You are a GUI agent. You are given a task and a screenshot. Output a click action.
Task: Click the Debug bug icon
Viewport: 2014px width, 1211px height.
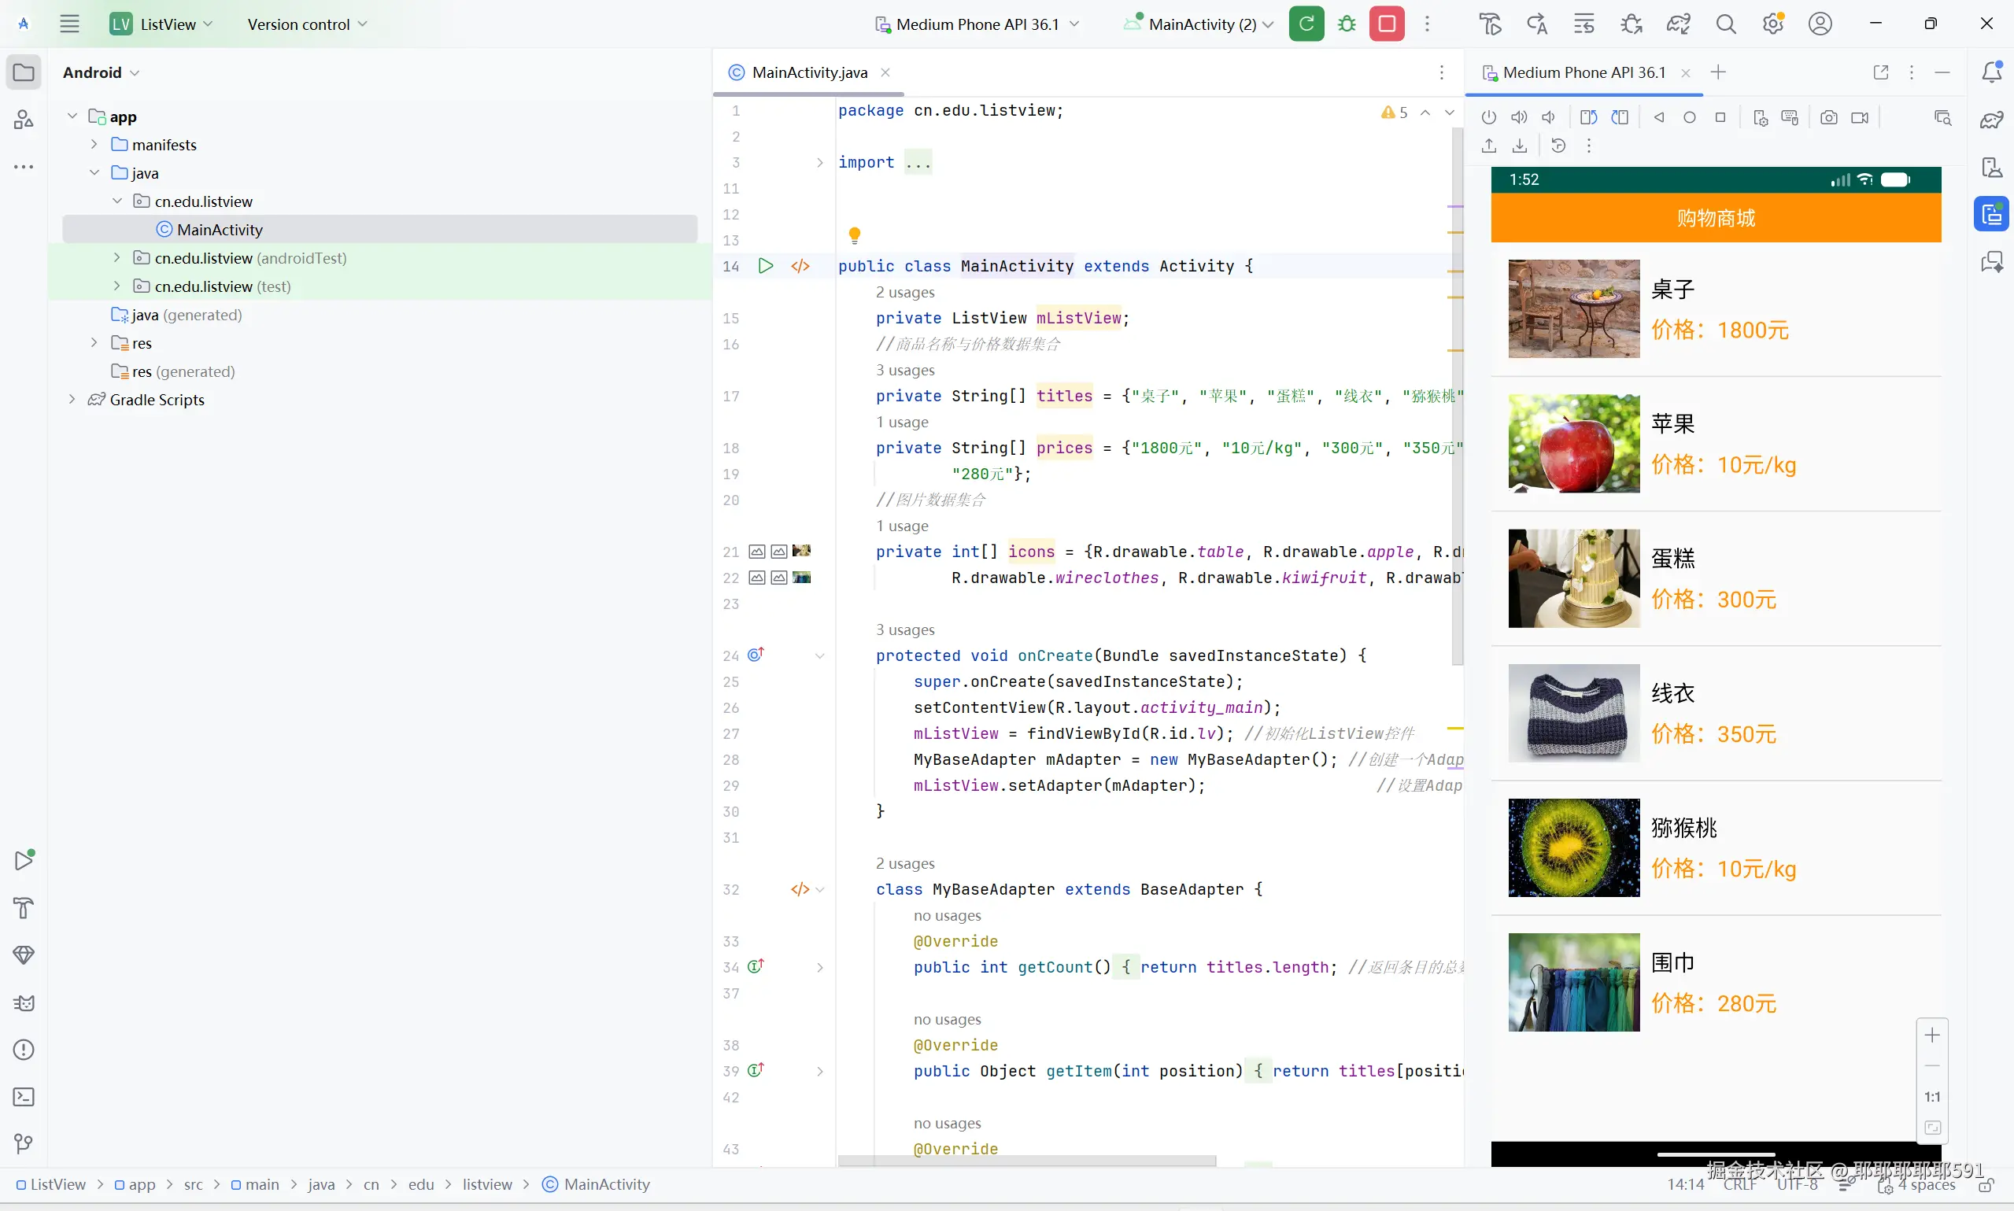[x=1347, y=24]
